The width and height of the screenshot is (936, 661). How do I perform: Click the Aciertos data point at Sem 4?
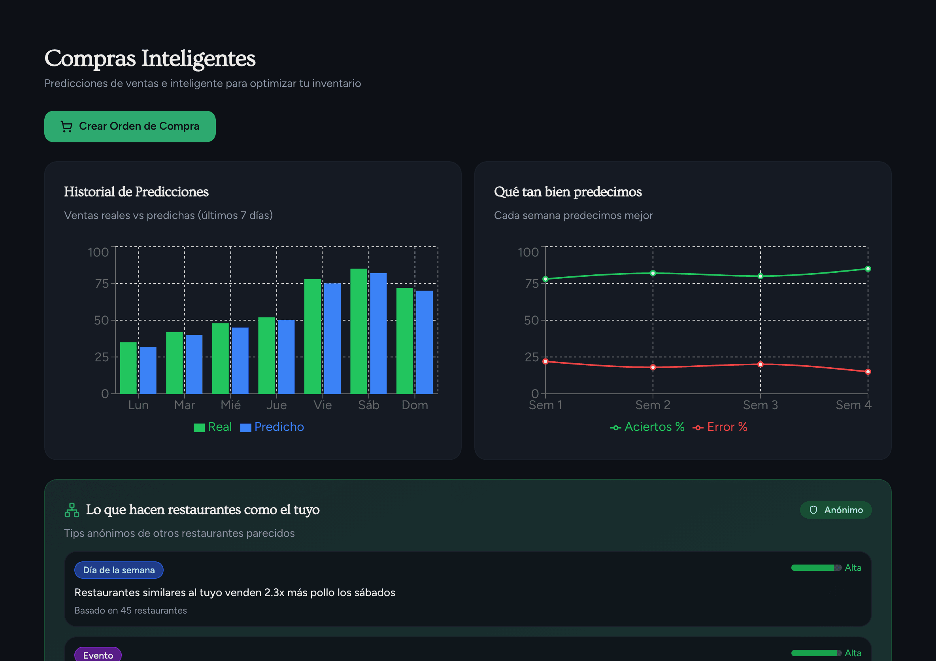pos(868,269)
